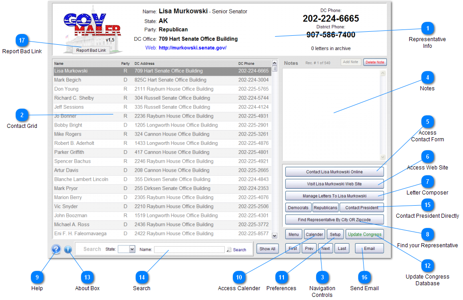Click the Notes area scroll down arrow

[383, 157]
